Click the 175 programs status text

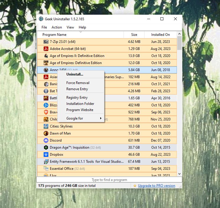(x=67, y=186)
